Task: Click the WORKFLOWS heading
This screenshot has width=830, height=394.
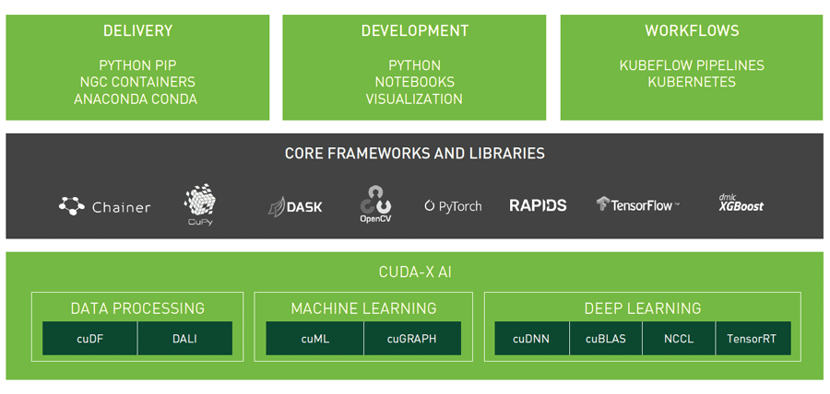Action: (692, 30)
